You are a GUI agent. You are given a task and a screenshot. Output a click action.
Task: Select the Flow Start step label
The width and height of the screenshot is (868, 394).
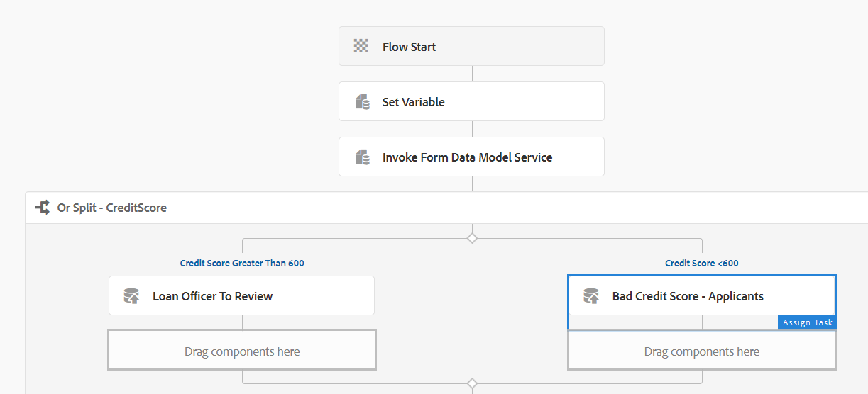pyautogui.click(x=409, y=47)
